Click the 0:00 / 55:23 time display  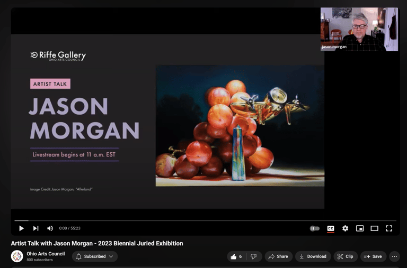point(69,228)
